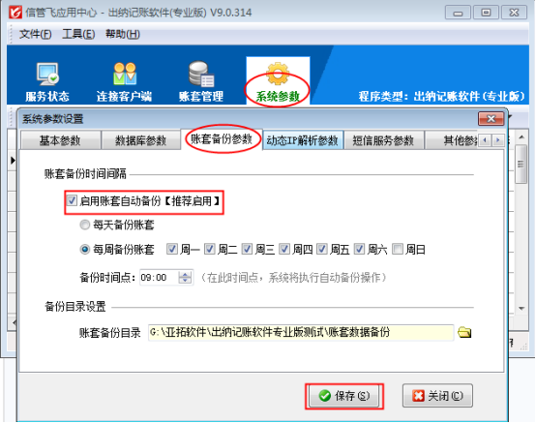Increase backup time with up spinner
The width and height of the screenshot is (536, 423).
click(x=185, y=274)
